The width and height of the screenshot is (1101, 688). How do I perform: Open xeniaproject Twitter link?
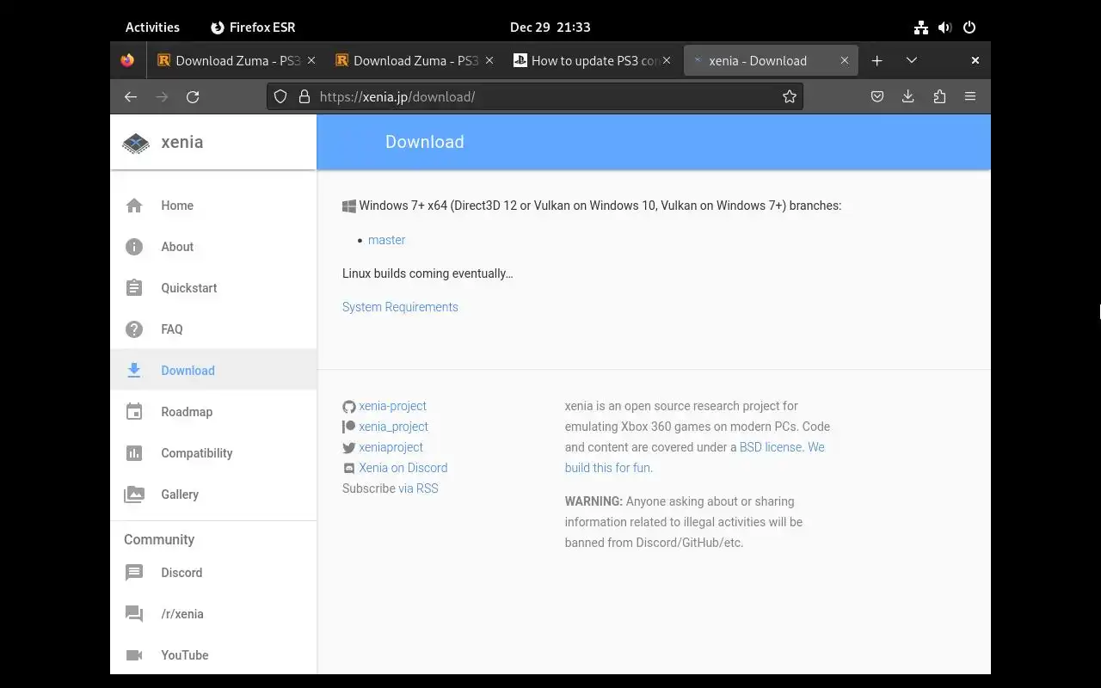pyautogui.click(x=391, y=447)
